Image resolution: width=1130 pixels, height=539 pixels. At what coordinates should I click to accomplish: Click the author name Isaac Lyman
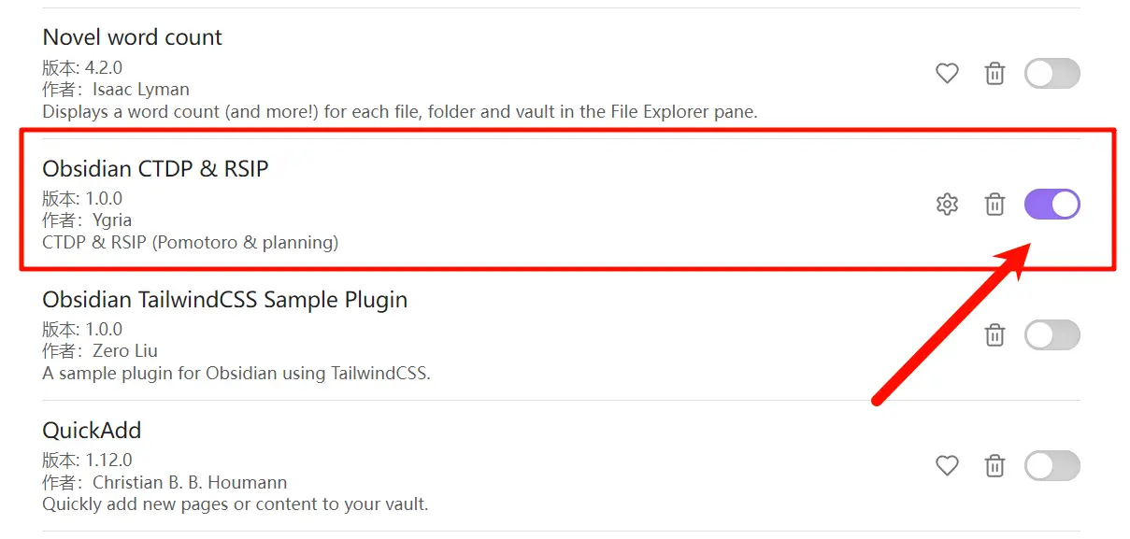[x=140, y=90]
